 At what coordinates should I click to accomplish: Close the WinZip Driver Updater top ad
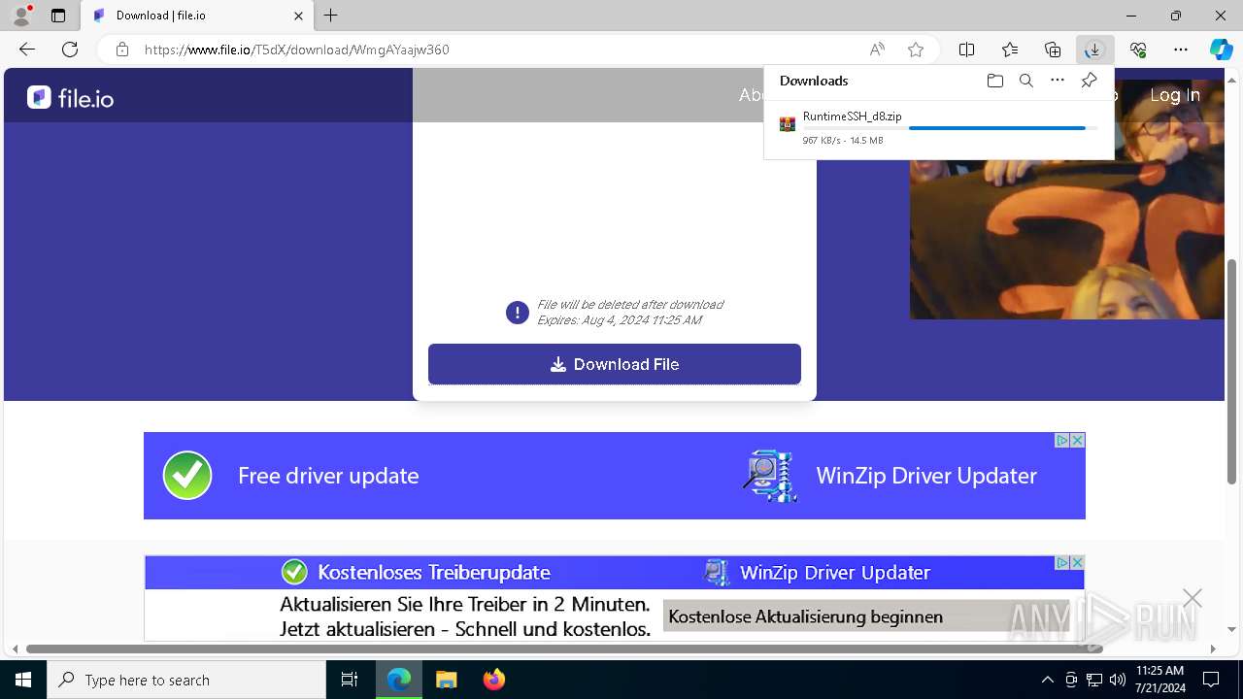tap(1078, 440)
